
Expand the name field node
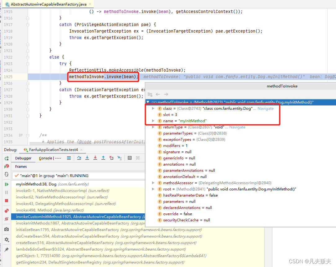click(x=153, y=121)
